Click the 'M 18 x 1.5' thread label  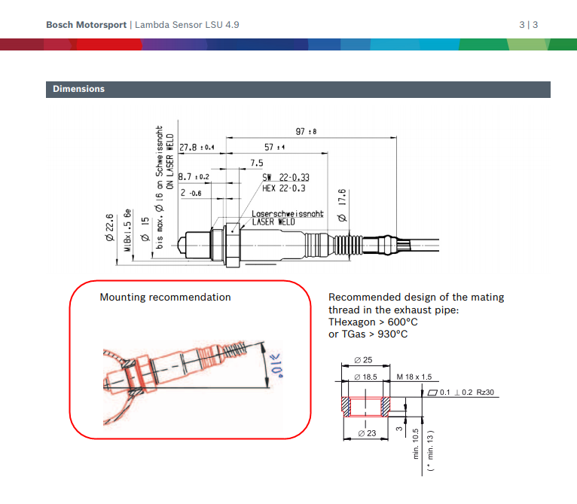click(414, 377)
